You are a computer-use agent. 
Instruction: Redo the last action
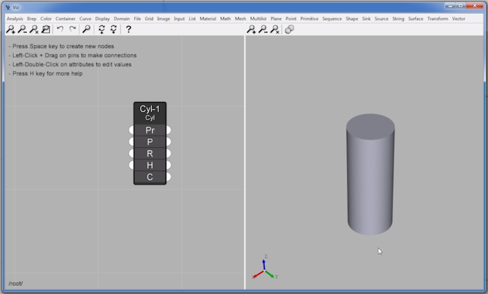tap(72, 29)
